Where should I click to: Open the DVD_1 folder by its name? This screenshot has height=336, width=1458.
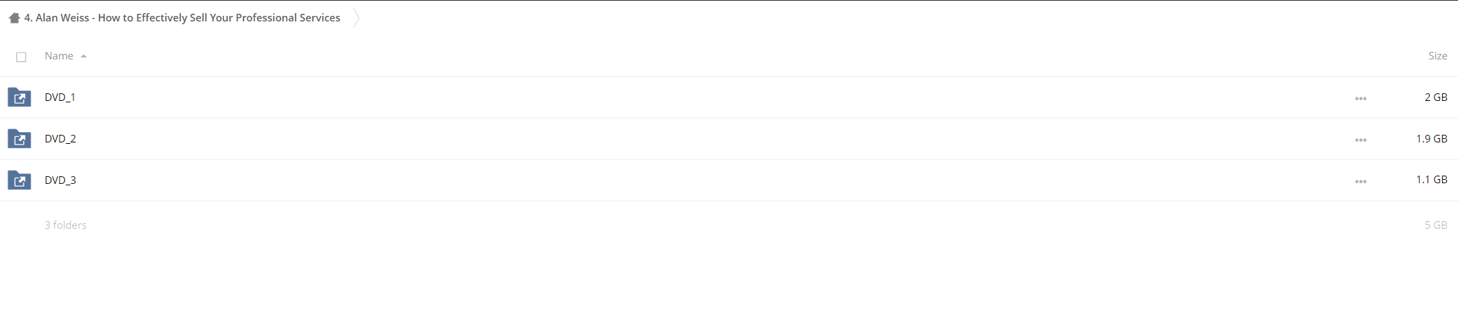[x=60, y=97]
